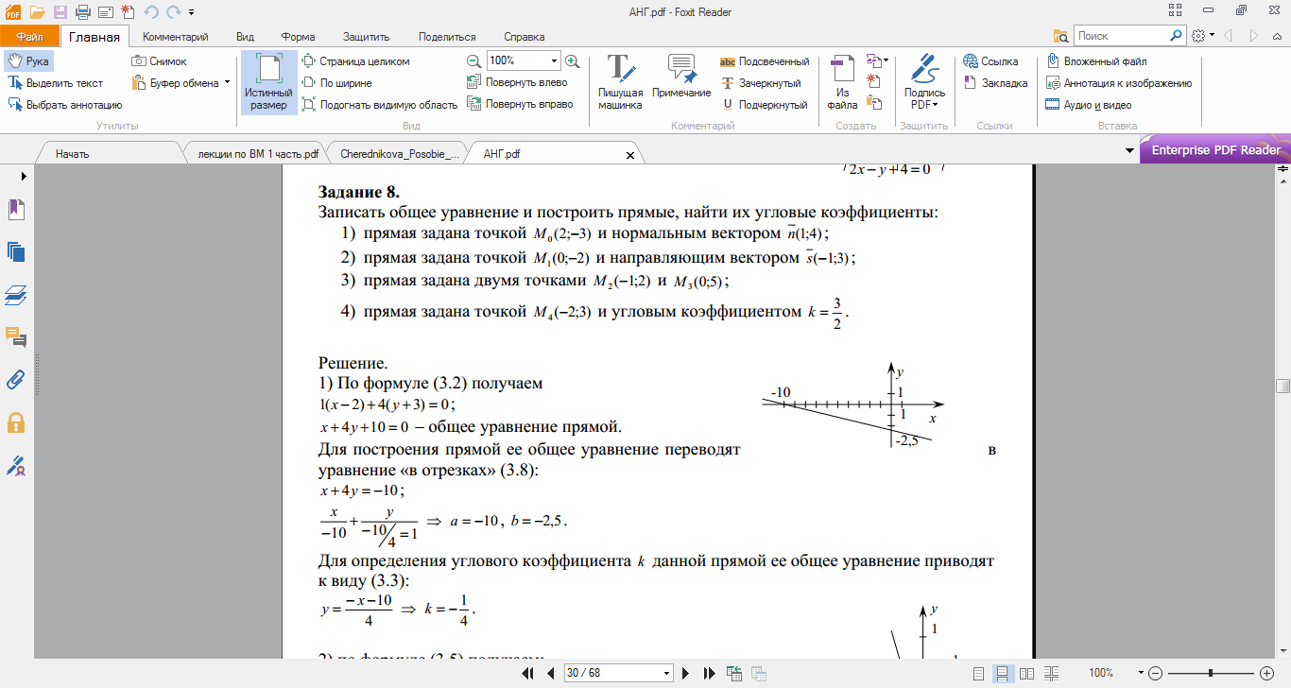Viewport: 1291px width, 688px height.
Task: Click the Print quick-access icon
Action: click(x=82, y=12)
